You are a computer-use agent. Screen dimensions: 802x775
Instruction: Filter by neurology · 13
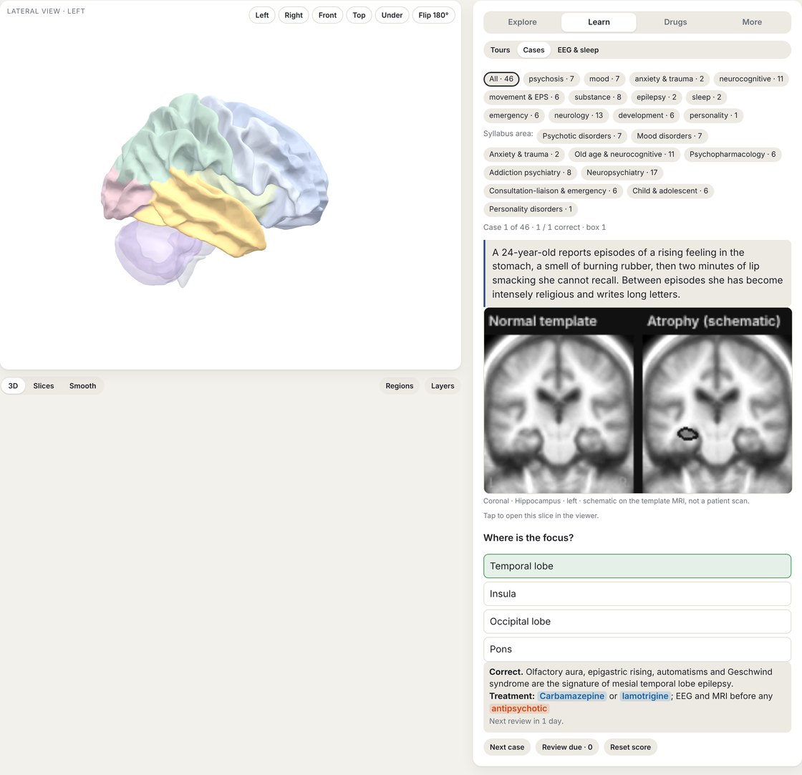579,115
